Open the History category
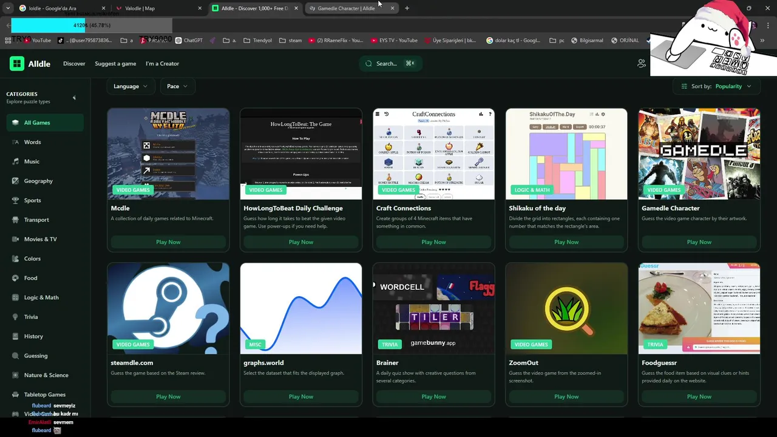The image size is (777, 437). point(46,336)
